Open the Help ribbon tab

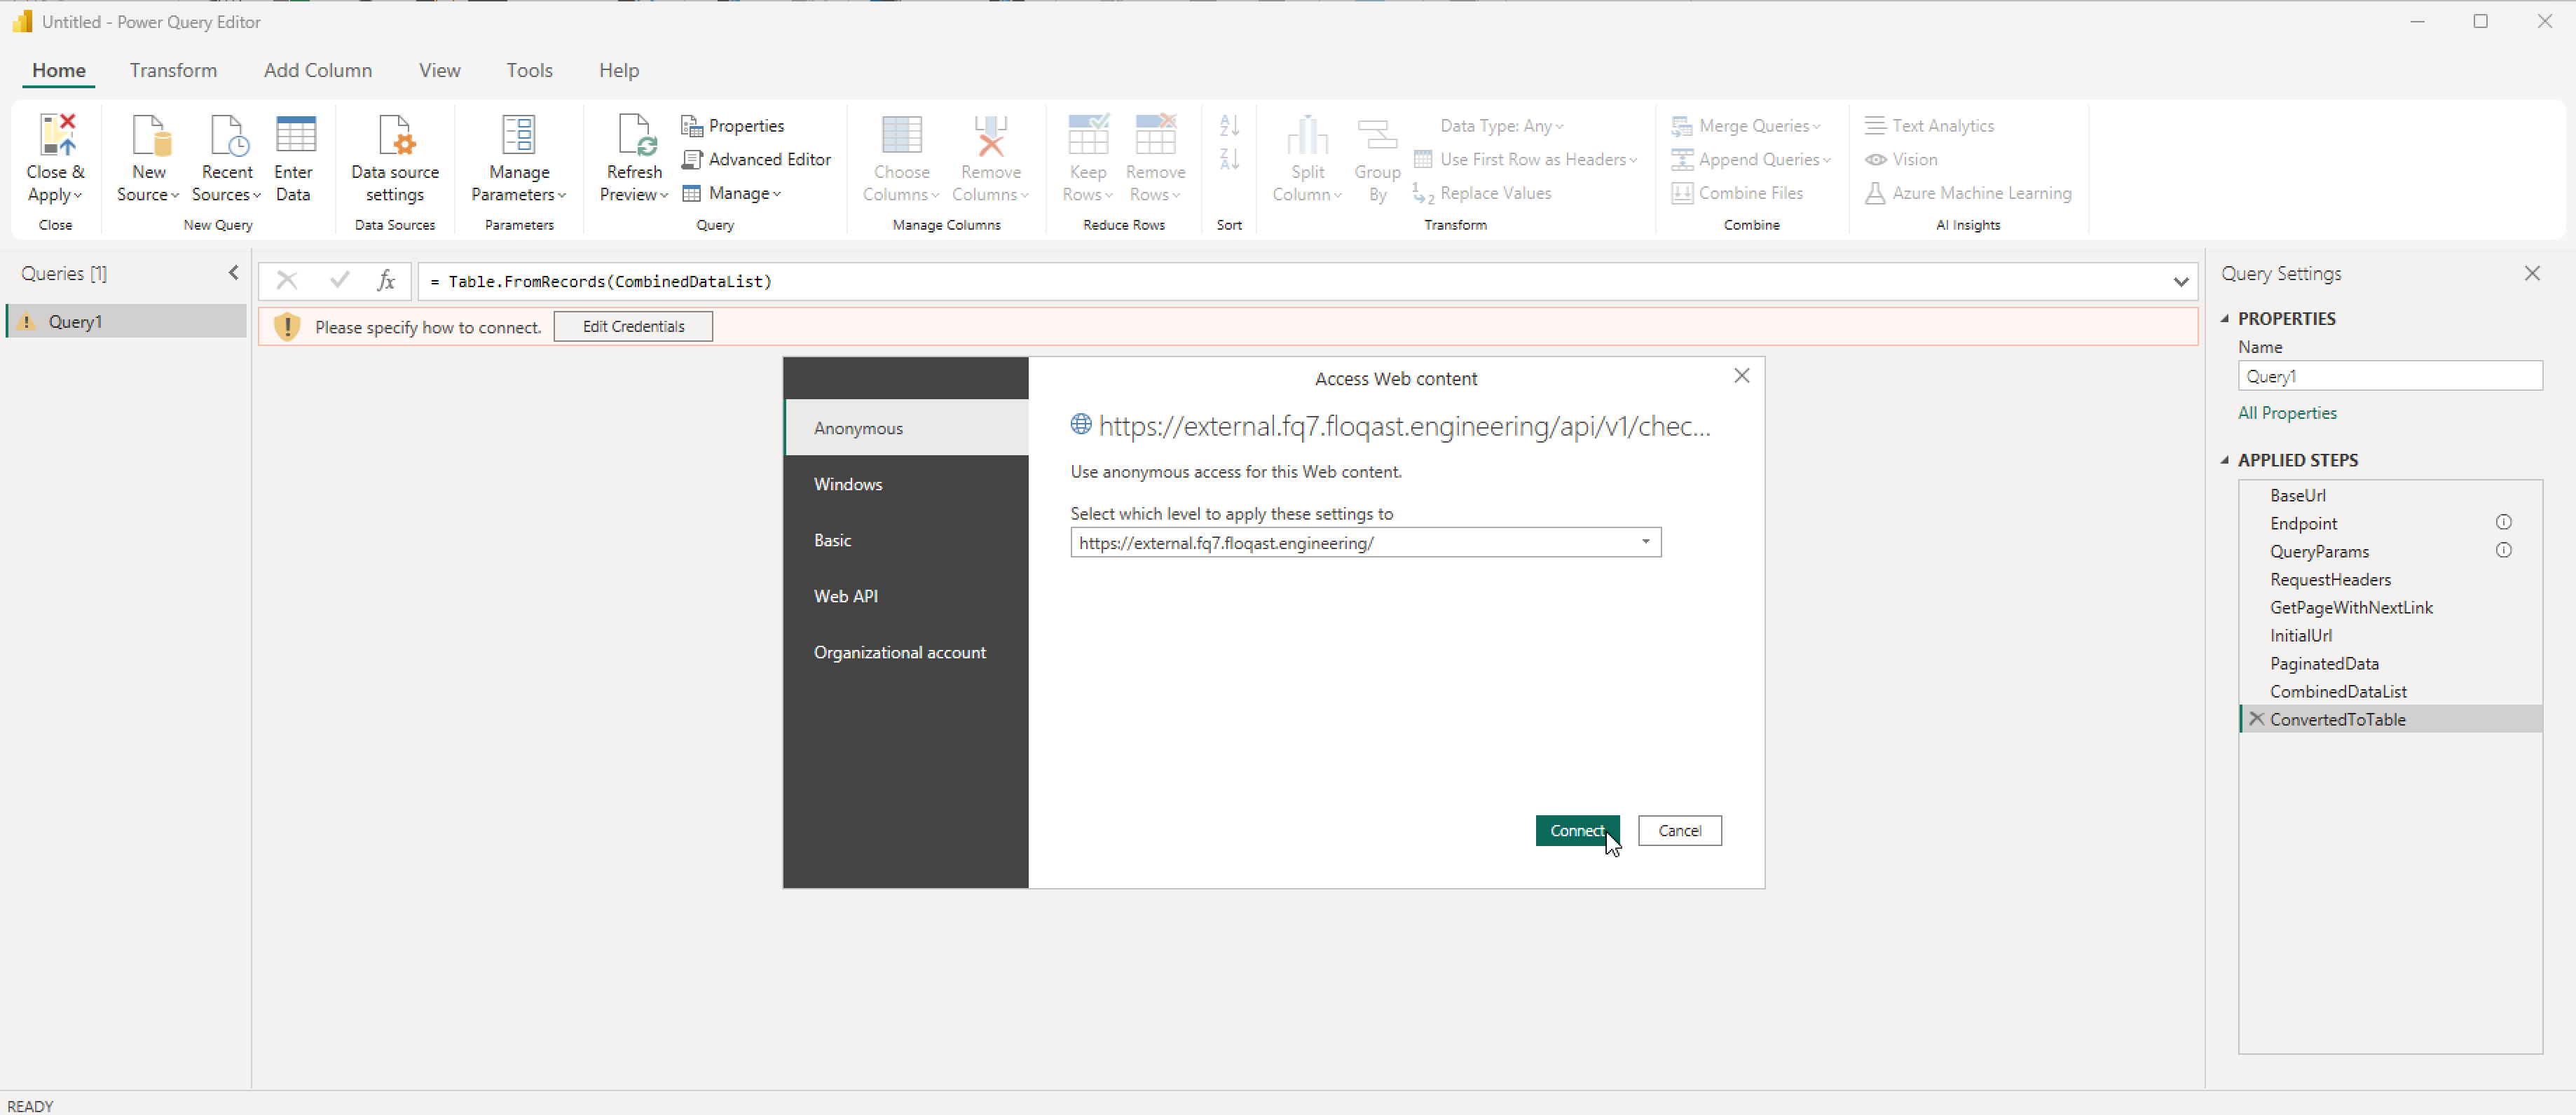pyautogui.click(x=619, y=70)
